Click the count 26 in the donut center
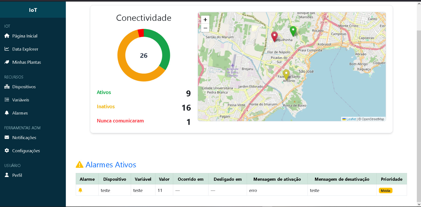 pos(144,55)
